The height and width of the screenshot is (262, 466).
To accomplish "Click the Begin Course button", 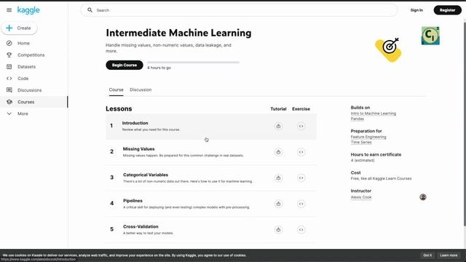I will click(x=125, y=65).
